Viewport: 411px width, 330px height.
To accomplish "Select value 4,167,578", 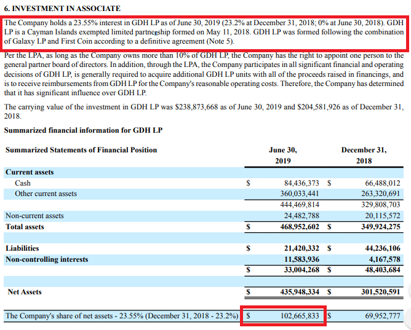I will [385, 259].
